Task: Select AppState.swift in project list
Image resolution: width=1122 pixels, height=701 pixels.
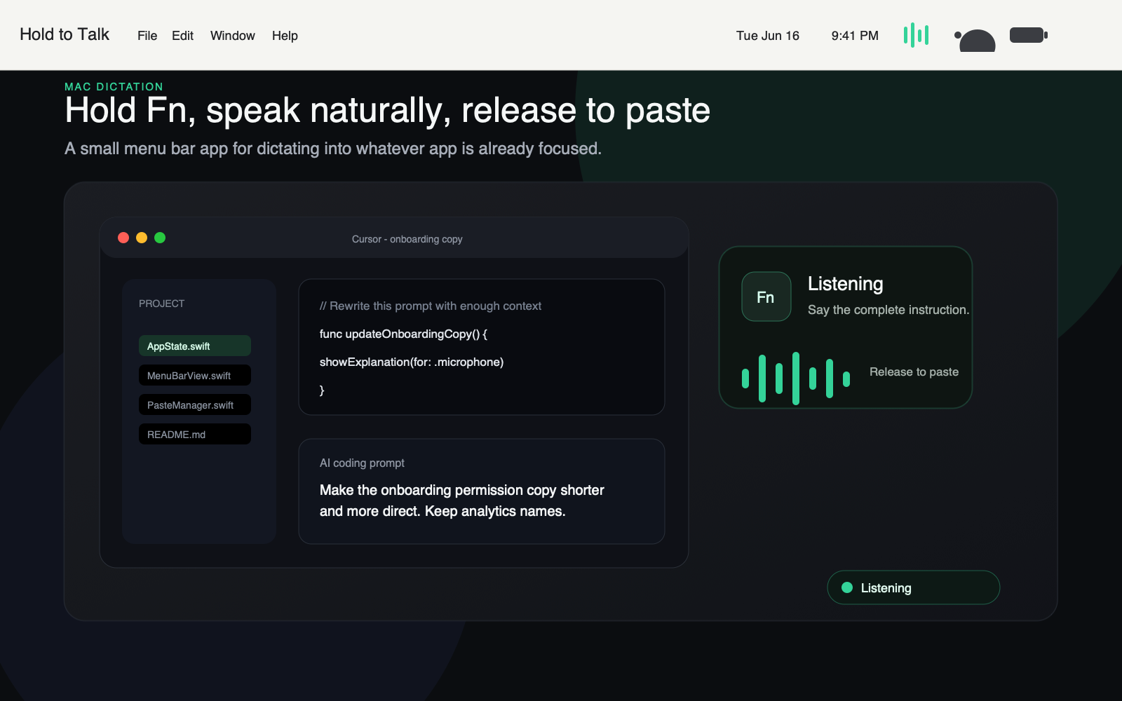Action: (195, 346)
